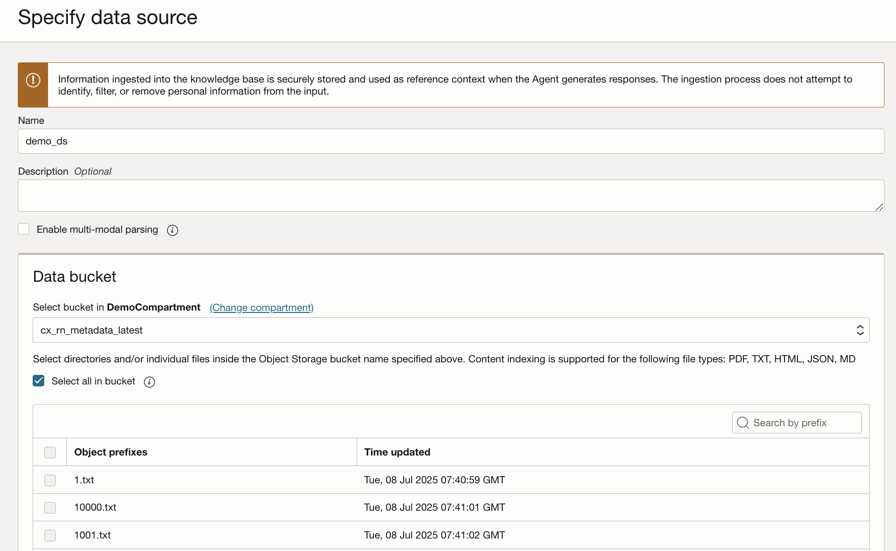This screenshot has width=896, height=551.
Task: Open the multi-modal parsing info icon
Action: pyautogui.click(x=173, y=230)
